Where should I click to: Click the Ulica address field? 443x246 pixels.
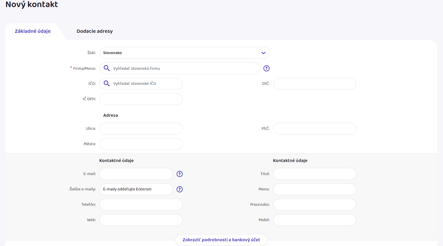tap(141, 129)
